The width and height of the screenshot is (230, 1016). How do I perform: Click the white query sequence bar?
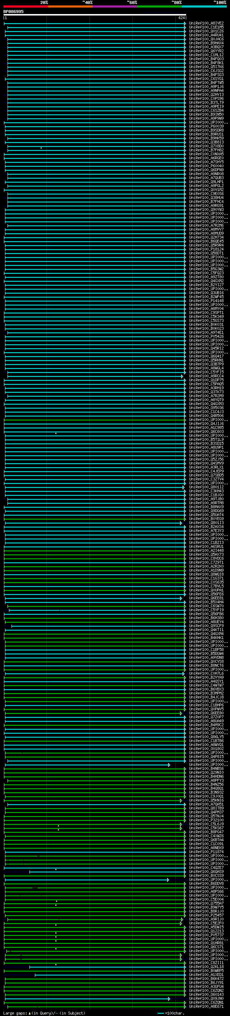click(95, 14)
